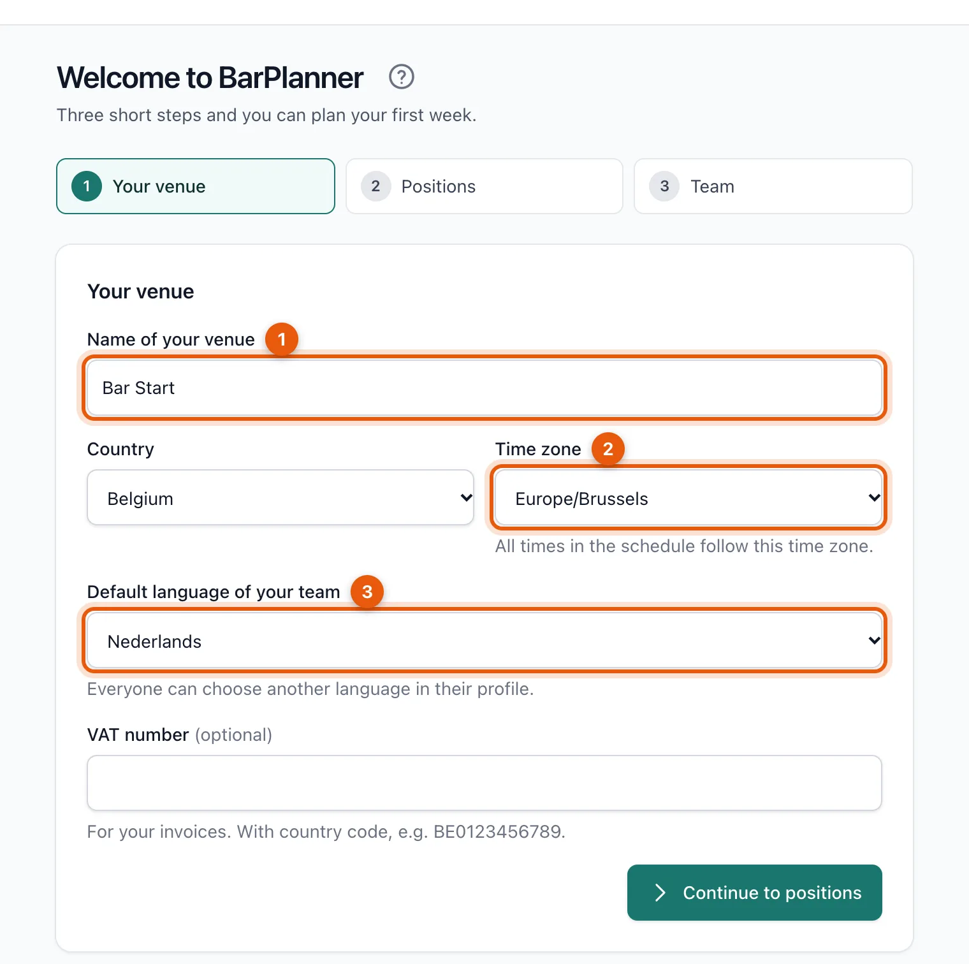Focus the venue name field with Bar Start
This screenshot has width=969, height=964.
click(484, 388)
